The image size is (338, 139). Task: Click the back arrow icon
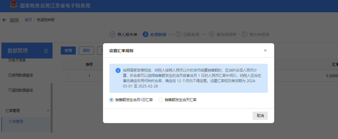pos(4,20)
